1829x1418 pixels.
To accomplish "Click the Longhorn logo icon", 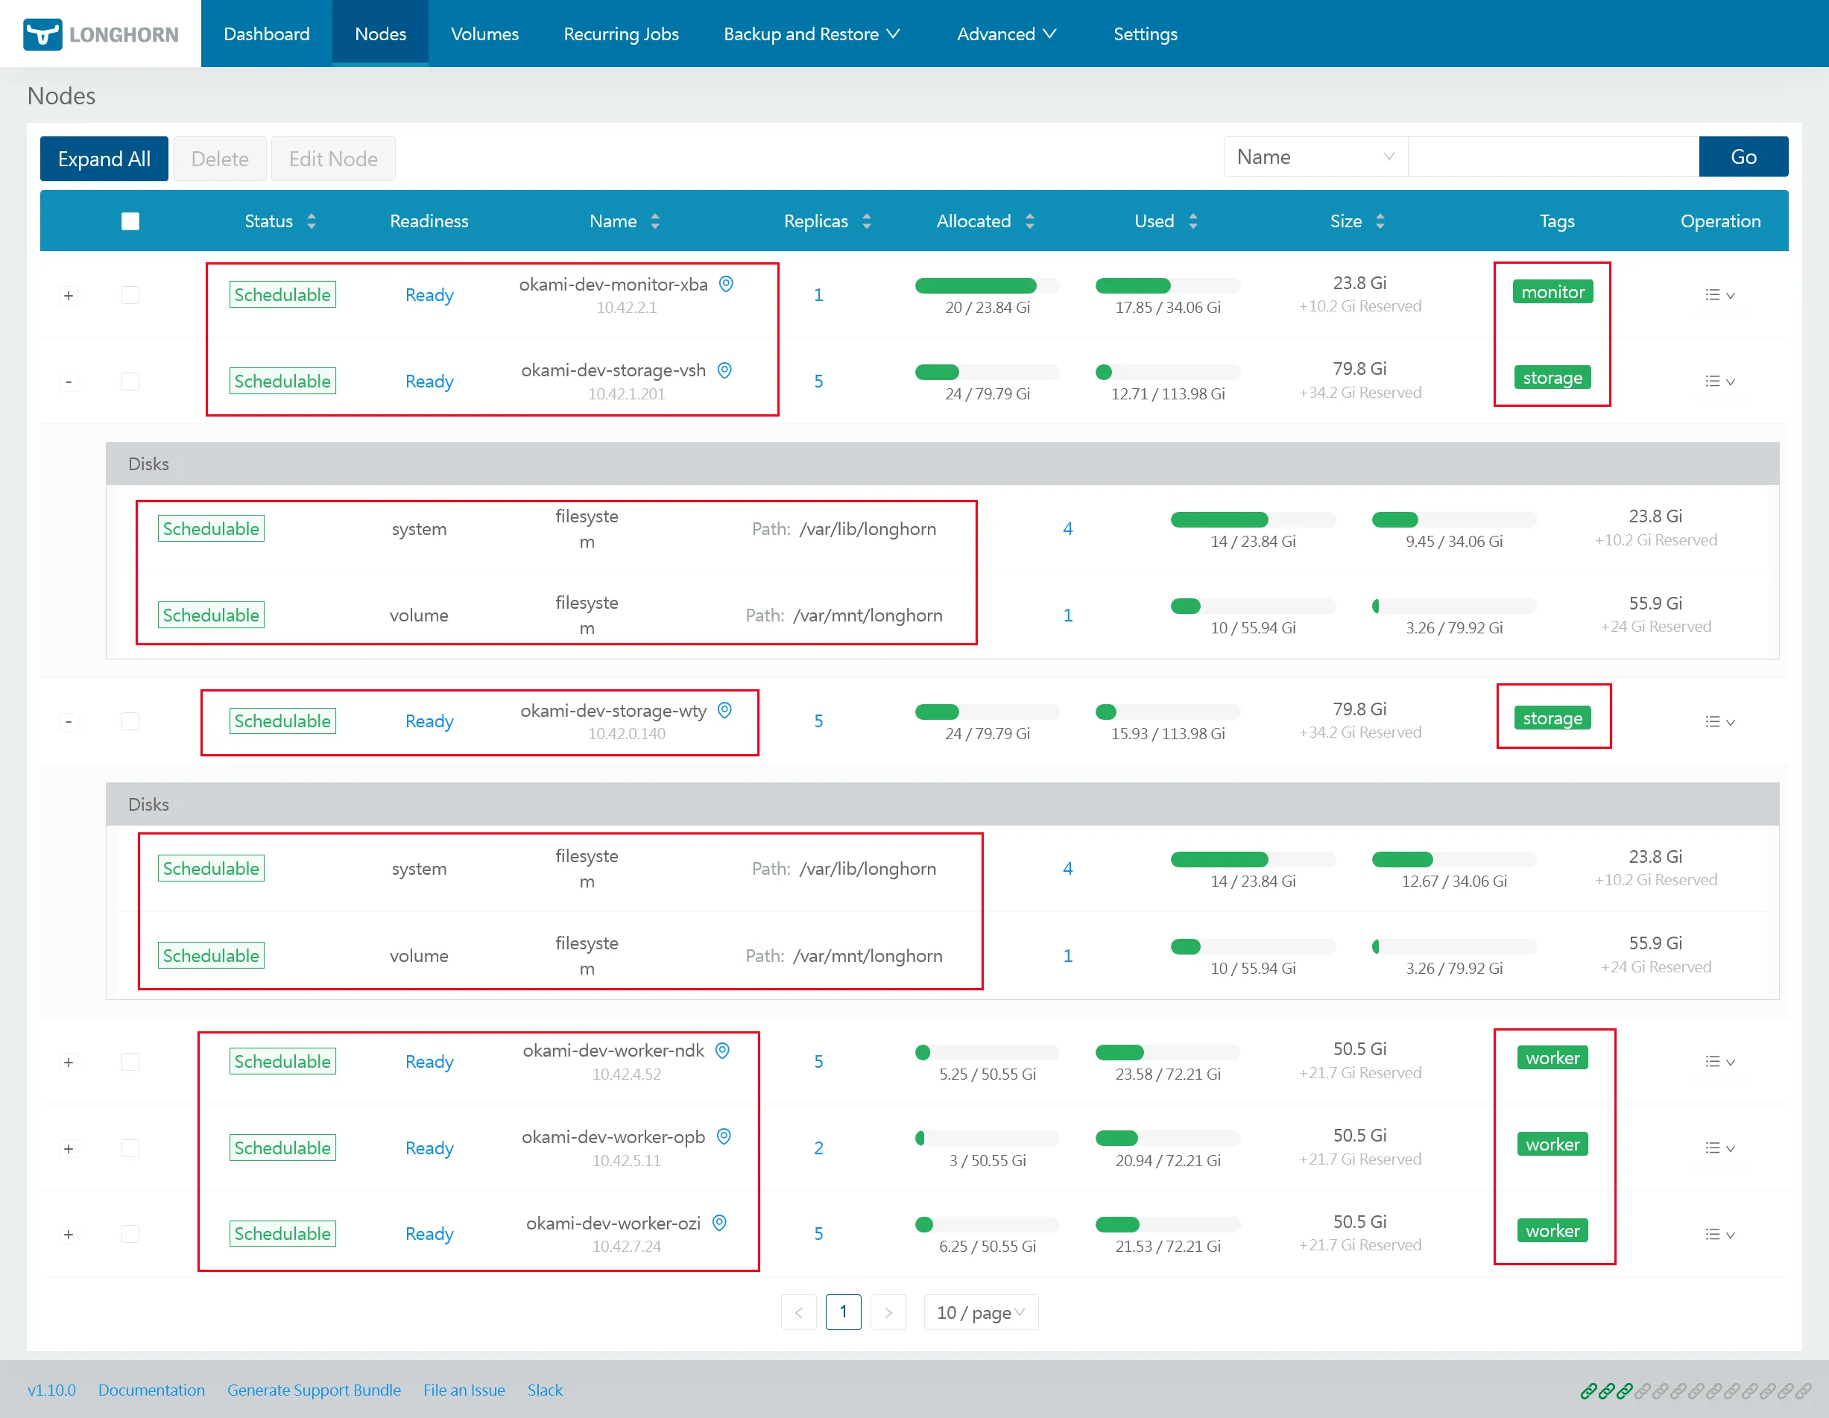I will tap(42, 34).
